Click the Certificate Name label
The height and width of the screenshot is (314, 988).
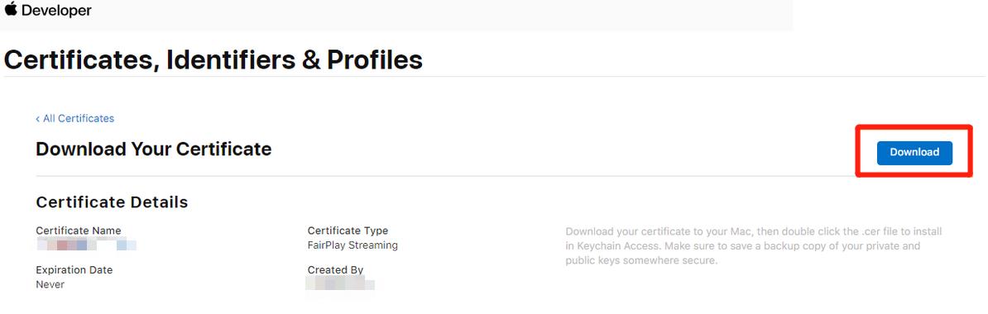(78, 231)
